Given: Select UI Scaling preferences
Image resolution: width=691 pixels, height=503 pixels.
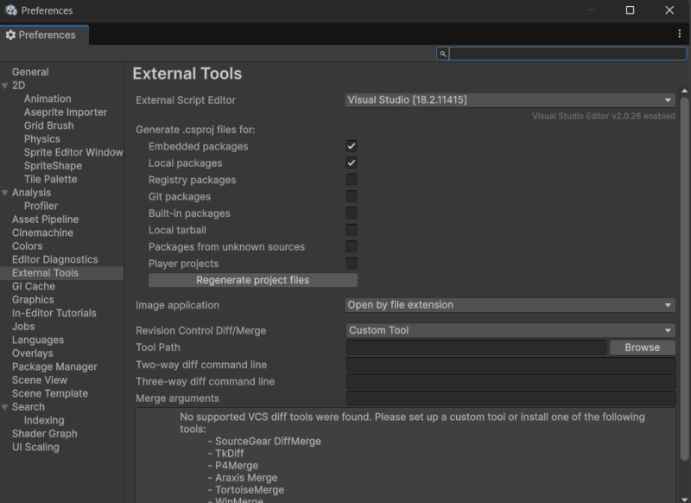Looking at the screenshot, I should [x=35, y=447].
